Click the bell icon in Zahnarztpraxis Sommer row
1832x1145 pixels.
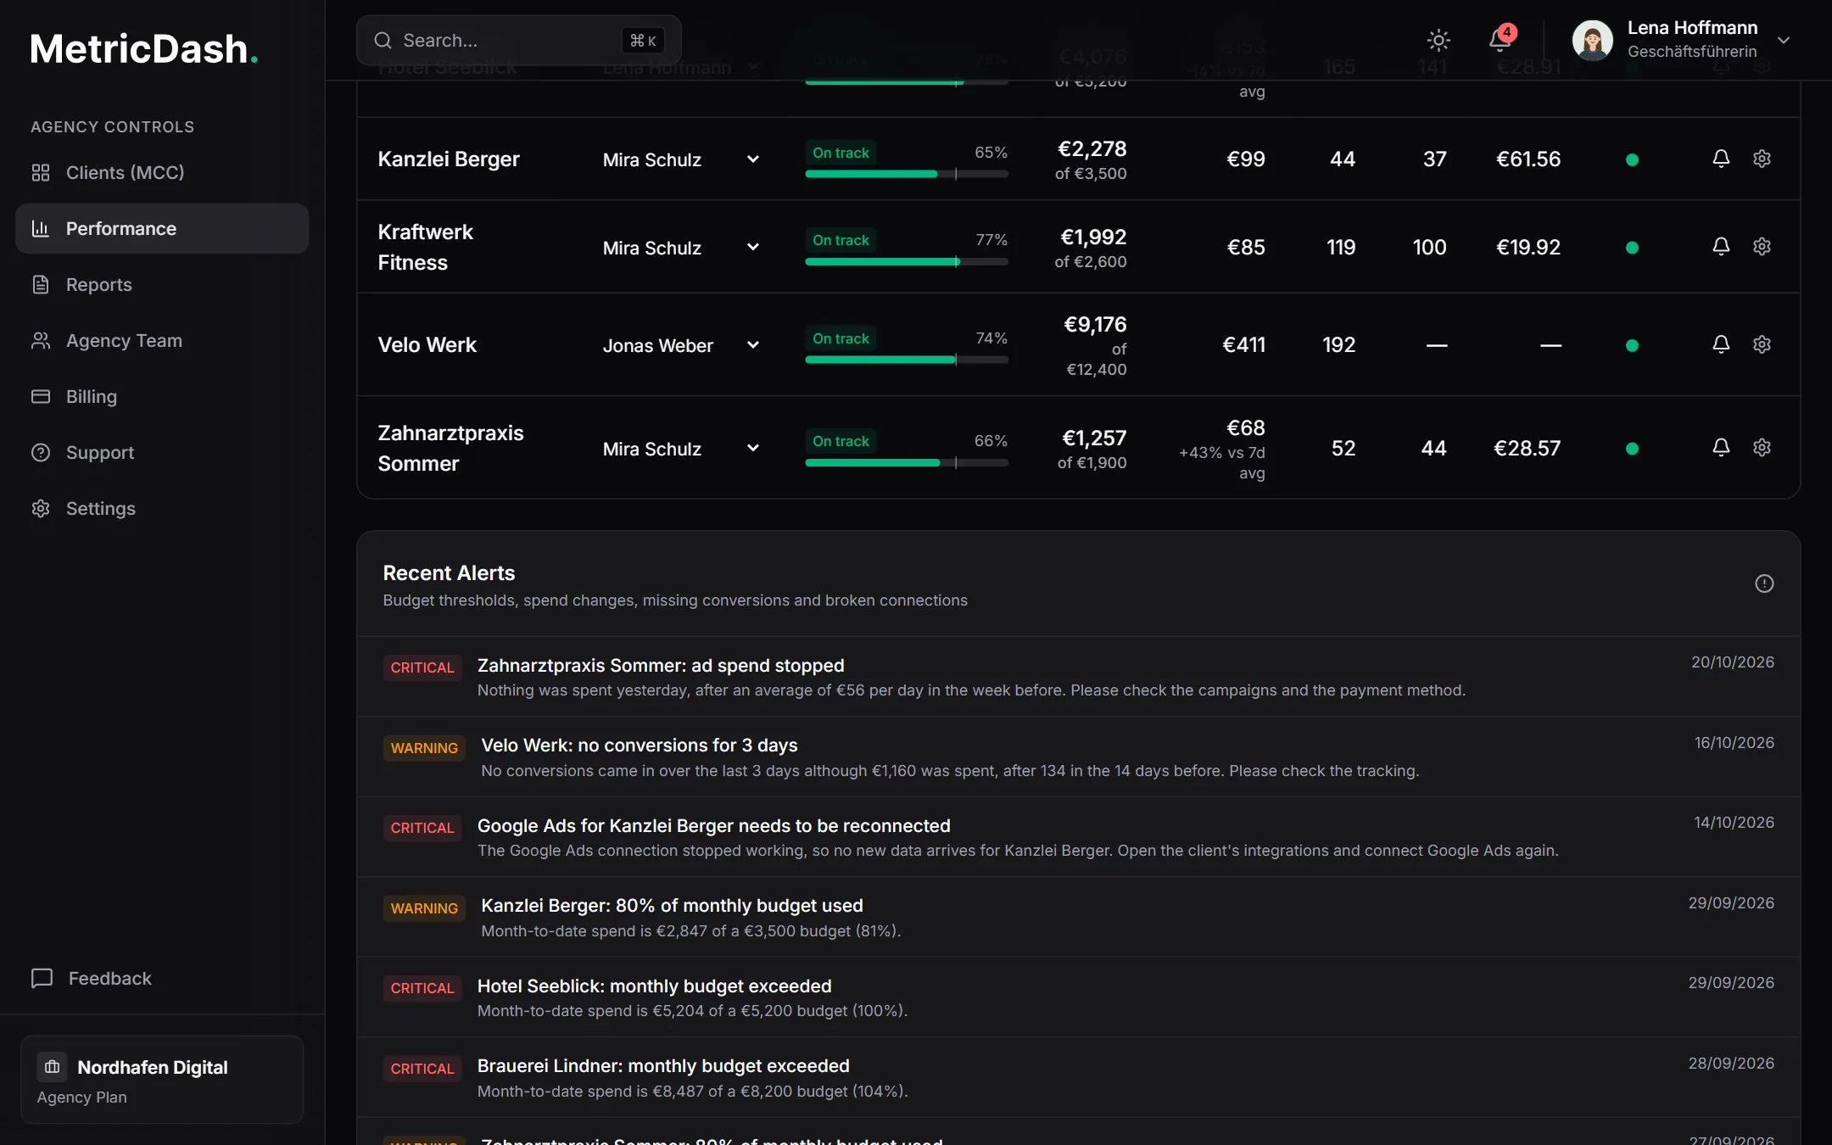click(x=1721, y=448)
